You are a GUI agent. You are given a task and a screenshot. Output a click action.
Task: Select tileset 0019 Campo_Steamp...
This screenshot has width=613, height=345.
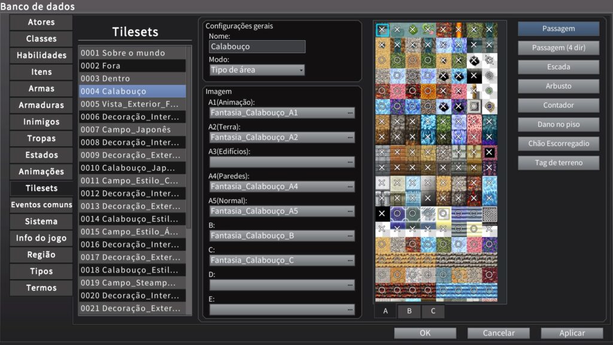click(132, 283)
